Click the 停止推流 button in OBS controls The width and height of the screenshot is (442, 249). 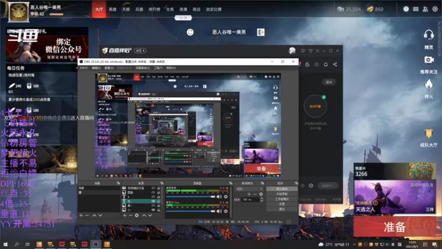pyautogui.click(x=282, y=189)
